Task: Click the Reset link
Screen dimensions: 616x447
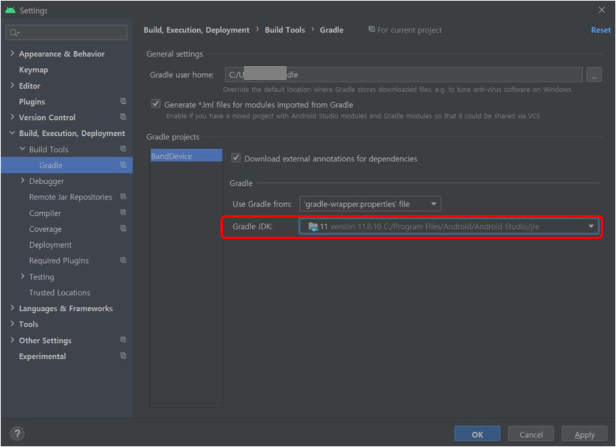Action: (601, 30)
